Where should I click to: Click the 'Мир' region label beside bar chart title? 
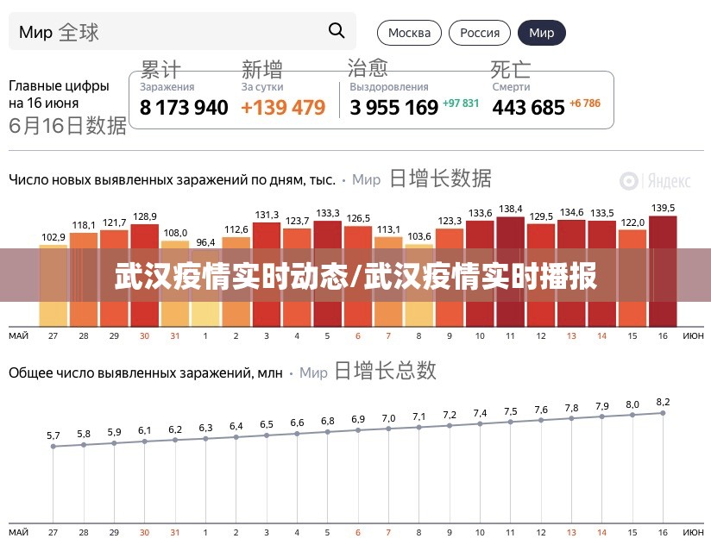(x=367, y=180)
